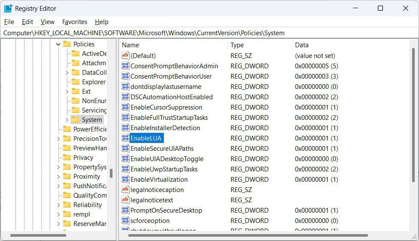419x241 pixels.
Task: Click REG_SZ type of legalnoticecaption row
Action: (241, 189)
